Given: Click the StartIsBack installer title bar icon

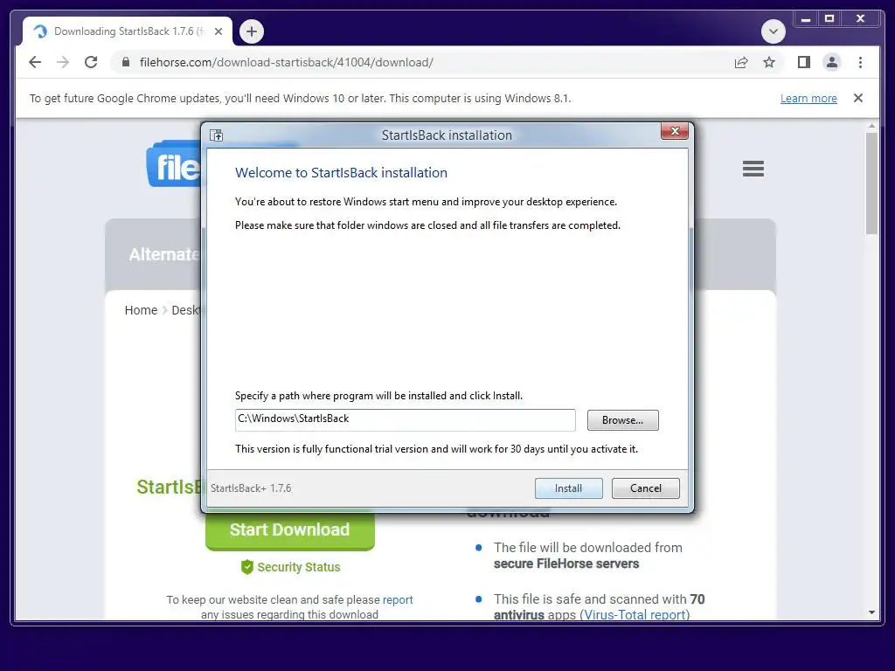Looking at the screenshot, I should (217, 135).
